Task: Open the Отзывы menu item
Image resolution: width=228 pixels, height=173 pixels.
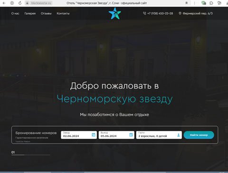Action: coord(46,13)
